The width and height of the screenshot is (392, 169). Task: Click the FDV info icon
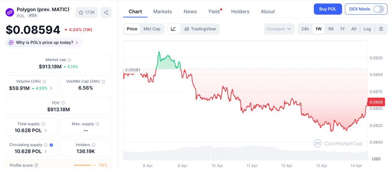point(63,103)
